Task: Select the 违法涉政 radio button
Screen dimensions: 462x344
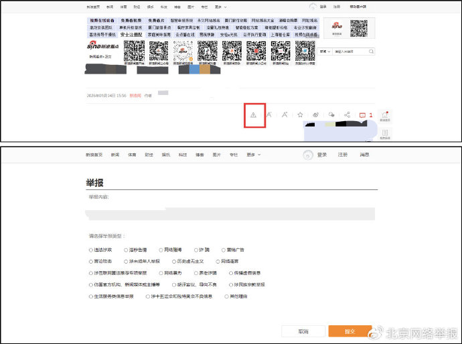Action: pyautogui.click(x=91, y=250)
